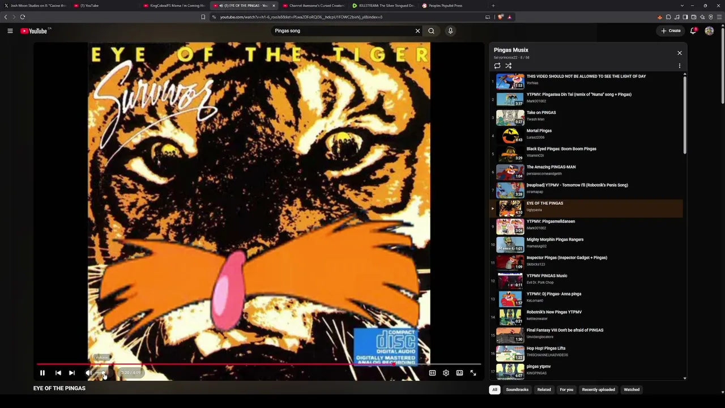Open YouTube notifications bell
The image size is (725, 408).
693,31
